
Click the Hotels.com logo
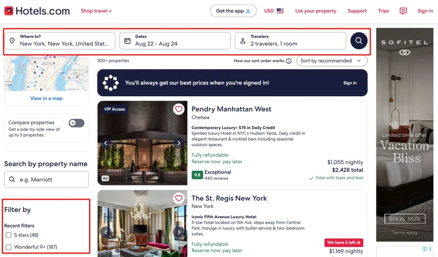[x=37, y=11]
